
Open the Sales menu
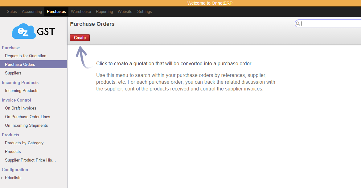[12, 11]
